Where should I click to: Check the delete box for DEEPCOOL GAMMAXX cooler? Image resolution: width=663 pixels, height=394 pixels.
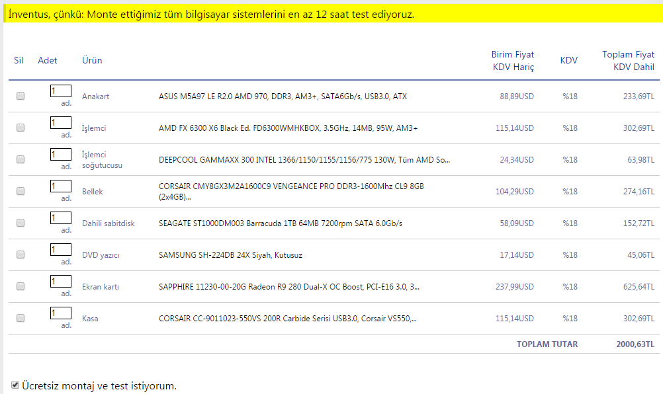coord(21,159)
